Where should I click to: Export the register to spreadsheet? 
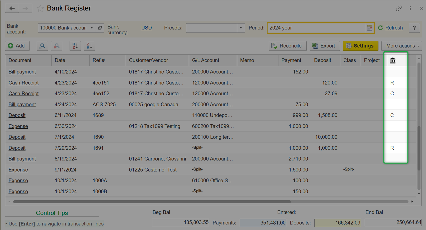point(325,46)
